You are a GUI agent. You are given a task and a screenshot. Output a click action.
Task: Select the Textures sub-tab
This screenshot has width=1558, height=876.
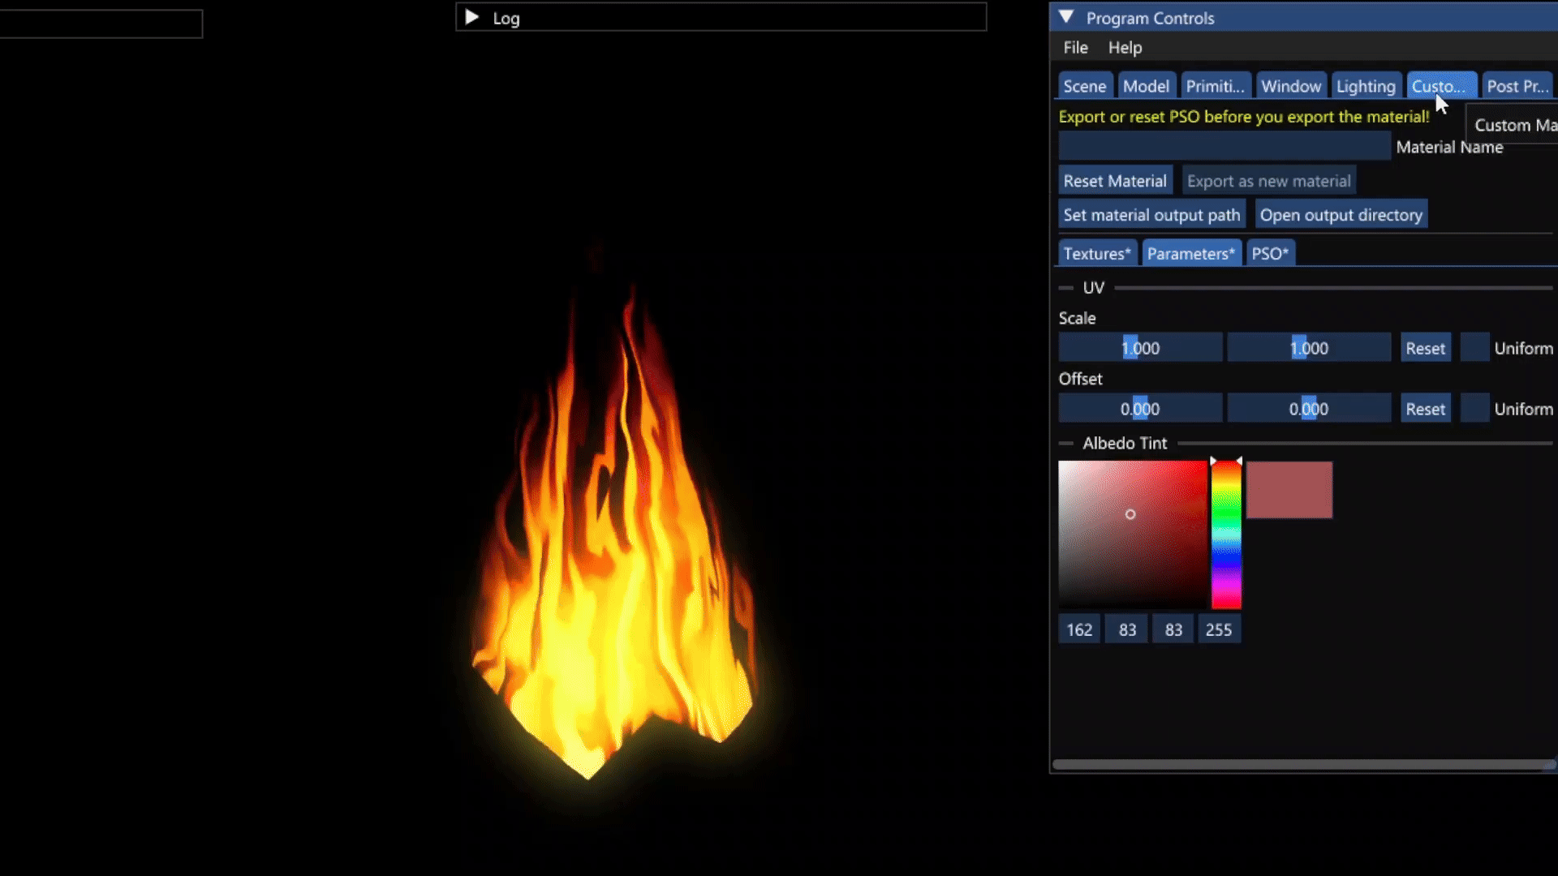coord(1096,254)
